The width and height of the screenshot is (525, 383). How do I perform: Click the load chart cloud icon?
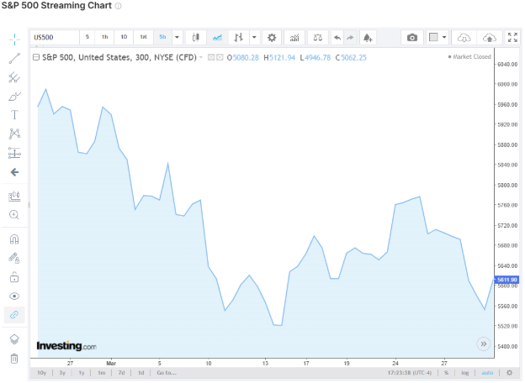coord(464,38)
